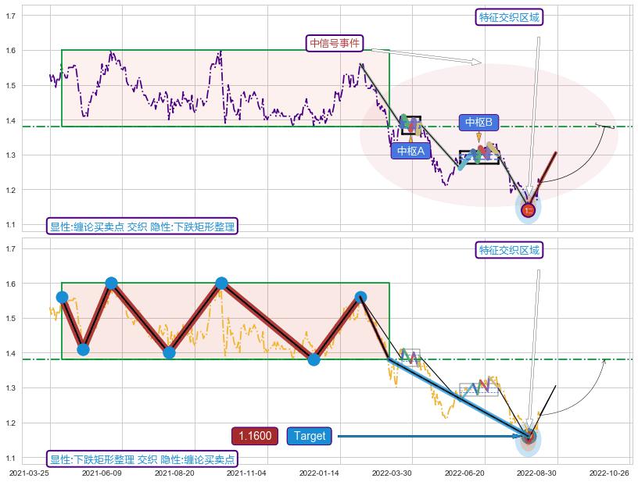Click 特征交织区域 label in the upper chart
This screenshot has height=482, width=638.
coord(509,17)
